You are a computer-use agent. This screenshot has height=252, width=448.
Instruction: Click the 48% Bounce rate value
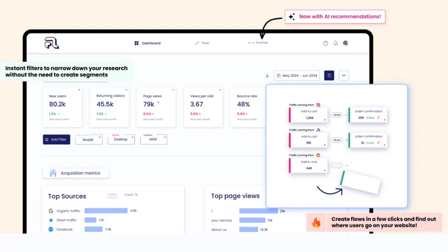244,104
